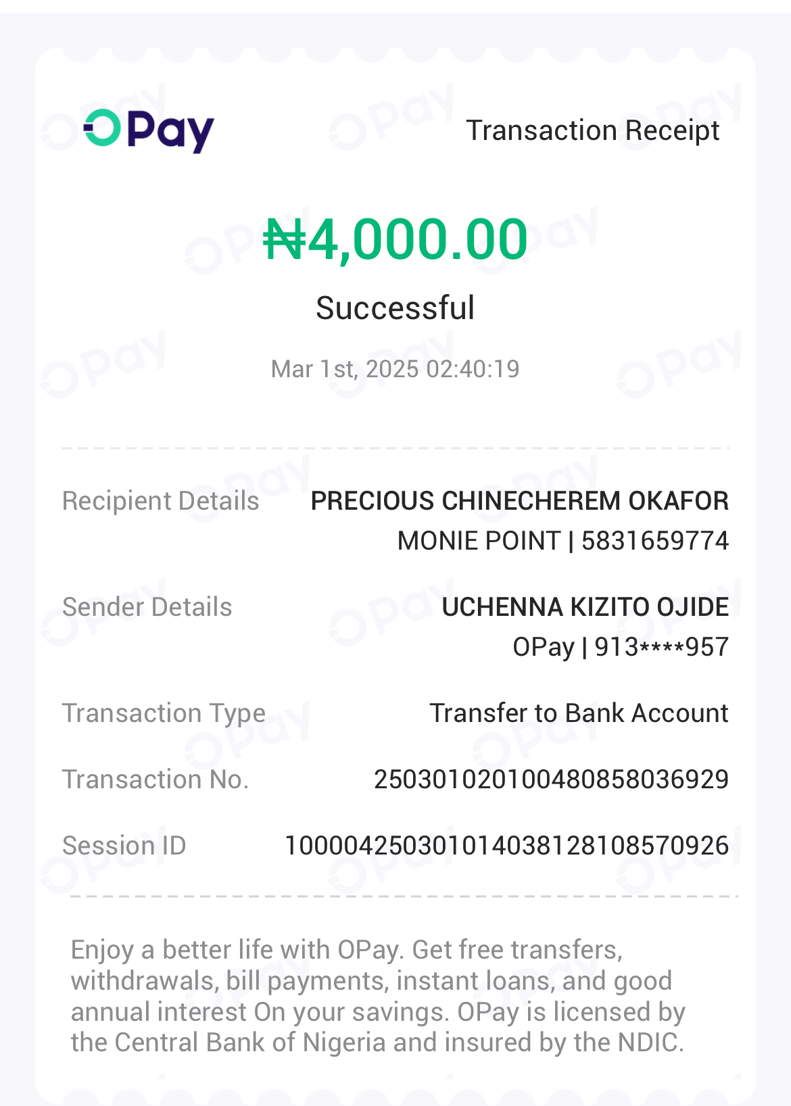Select the ₦4,000.00 amount
791x1106 pixels.
pos(395,239)
